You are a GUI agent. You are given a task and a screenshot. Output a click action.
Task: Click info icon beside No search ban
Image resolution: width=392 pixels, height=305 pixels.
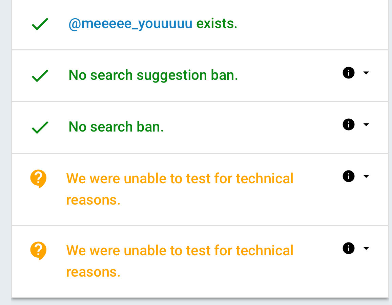point(348,124)
